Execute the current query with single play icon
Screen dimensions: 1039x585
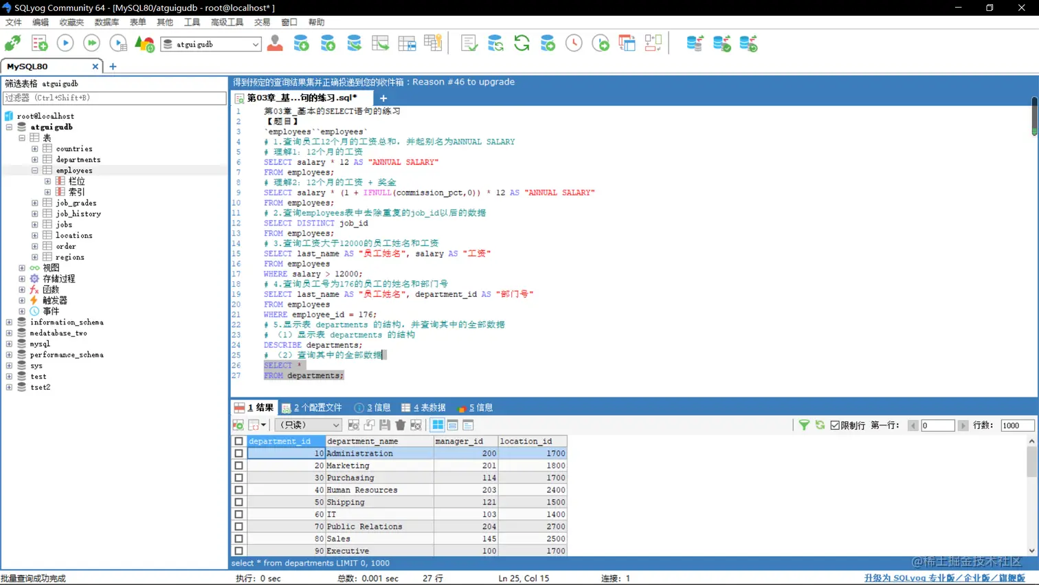pos(65,43)
